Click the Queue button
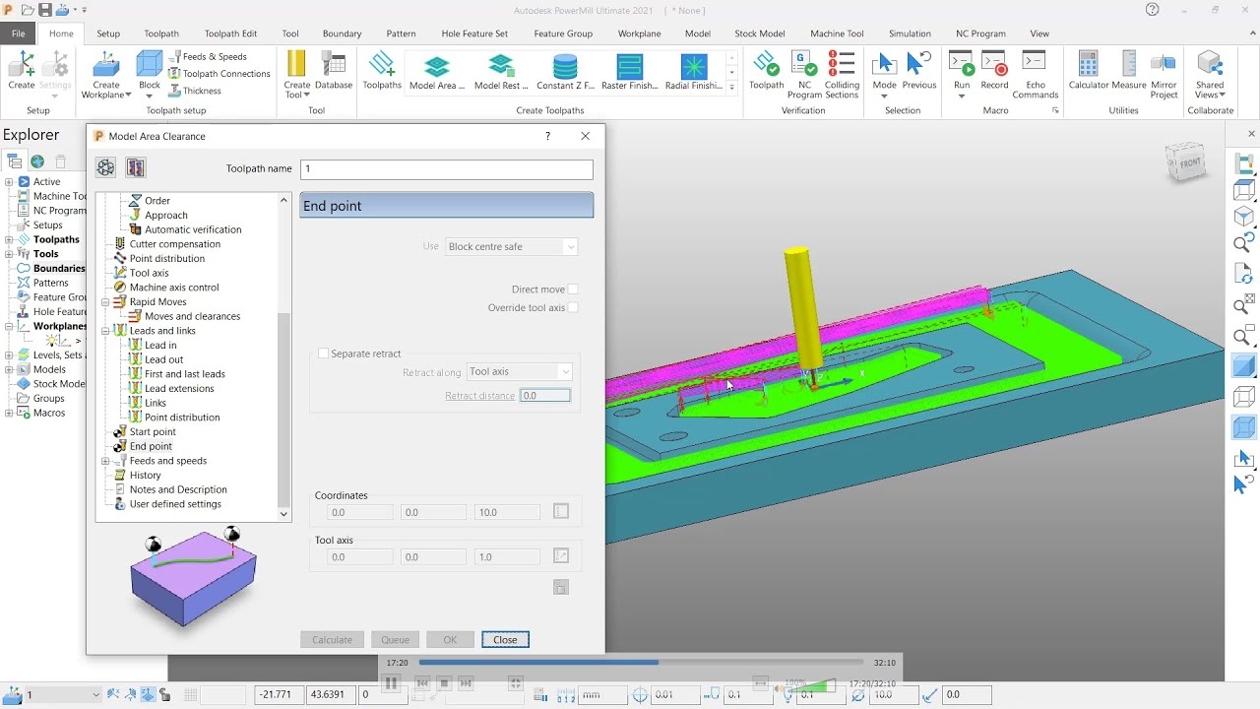The image size is (1260, 709). tap(395, 640)
